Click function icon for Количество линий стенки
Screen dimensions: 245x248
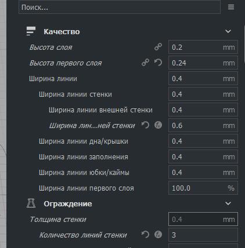pos(158,235)
